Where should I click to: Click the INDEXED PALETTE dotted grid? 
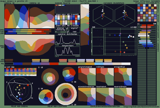[67, 9]
